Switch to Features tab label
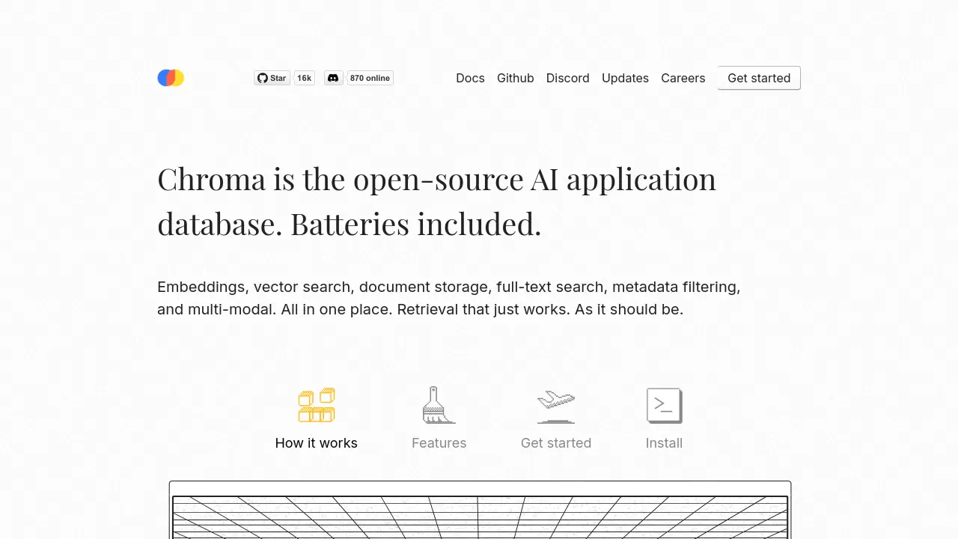This screenshot has height=539, width=958. point(439,443)
